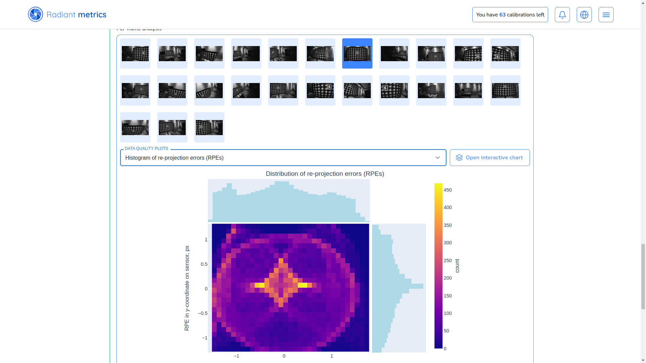Select eighth dark frame thumbnail top row
Screen dimensions: 646x363
tap(394, 53)
